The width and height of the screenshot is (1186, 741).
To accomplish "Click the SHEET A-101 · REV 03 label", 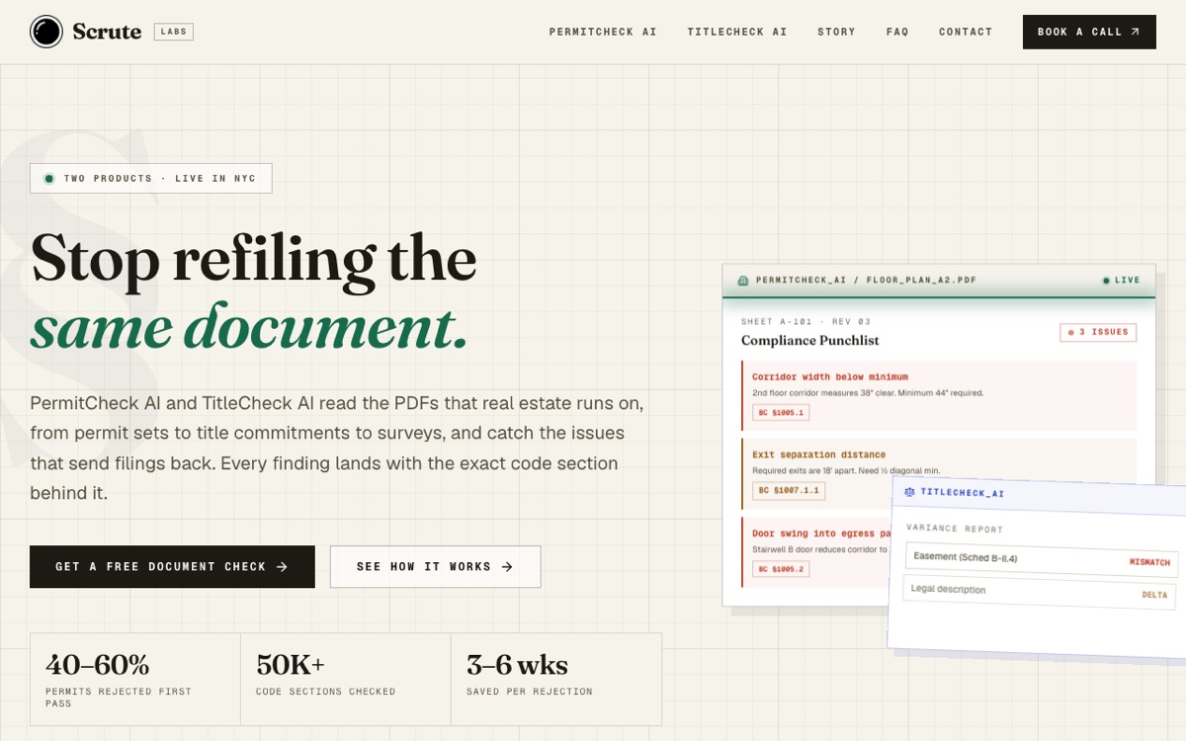I will [806, 322].
